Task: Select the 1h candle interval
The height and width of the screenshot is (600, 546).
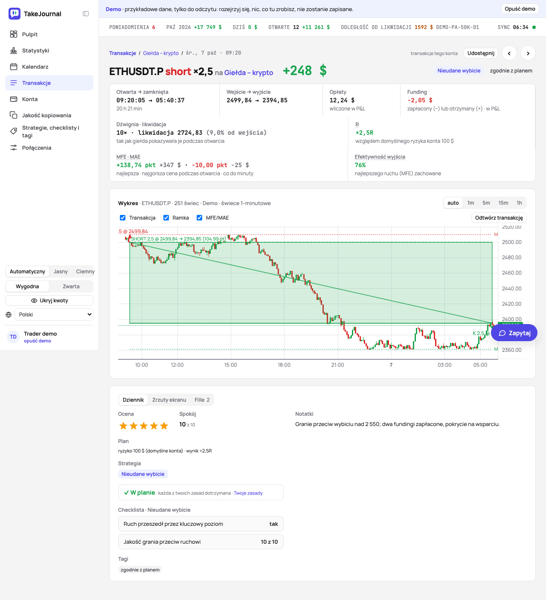Action: tap(519, 203)
